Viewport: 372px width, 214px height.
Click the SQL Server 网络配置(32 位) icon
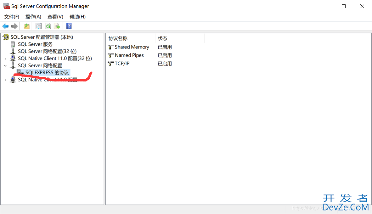[x=13, y=51]
